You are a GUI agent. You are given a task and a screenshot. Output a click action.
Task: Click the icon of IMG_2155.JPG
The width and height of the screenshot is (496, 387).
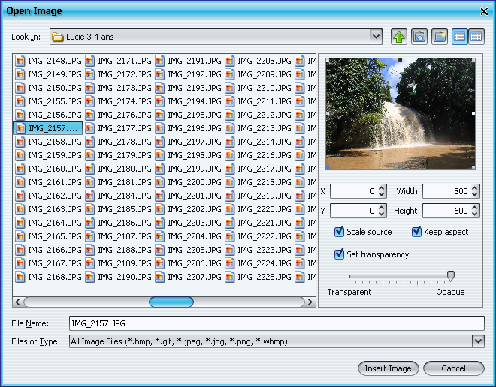click(20, 101)
